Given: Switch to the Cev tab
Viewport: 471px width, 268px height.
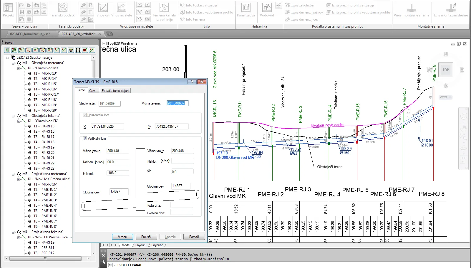Looking at the screenshot, I should point(92,91).
